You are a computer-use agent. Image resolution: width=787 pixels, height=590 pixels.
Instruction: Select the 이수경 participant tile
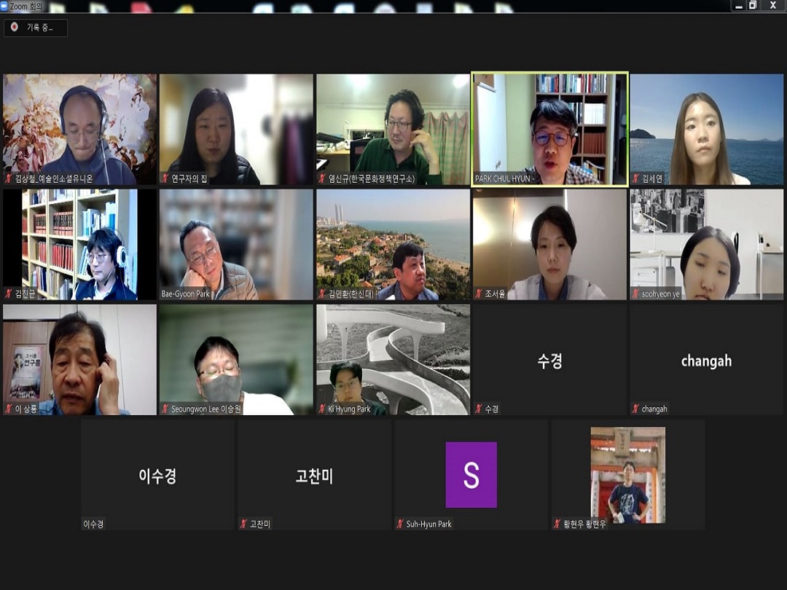[158, 475]
